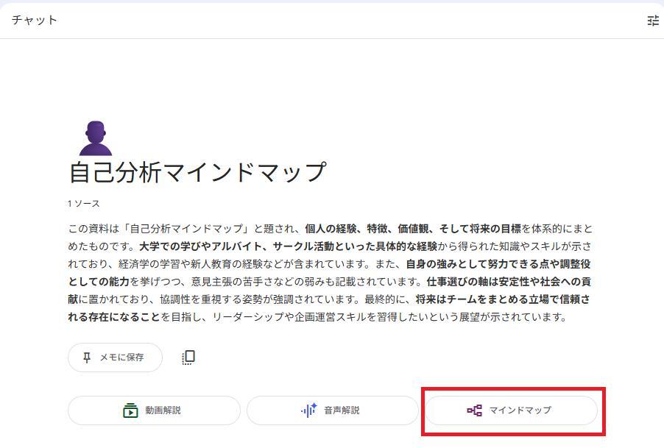Select the チャット panel header label
The image size is (664, 448).
pyautogui.click(x=35, y=21)
